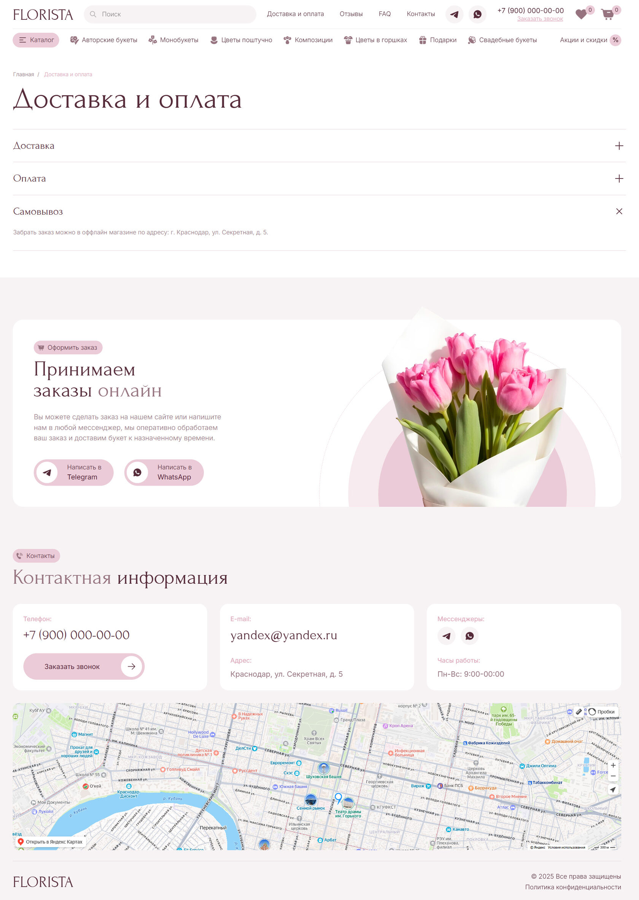Click Доставка и оплата breadcrumb
The image size is (639, 900).
68,75
